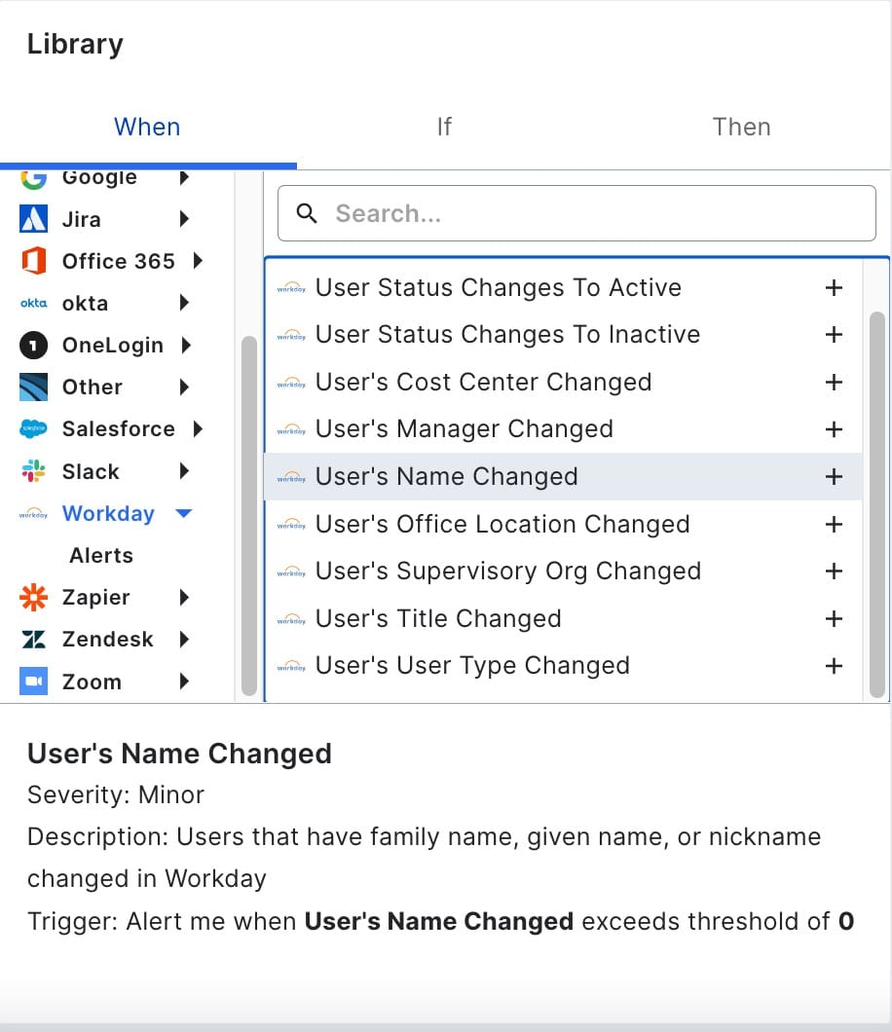Click the OneLogin logo icon
Image resolution: width=892 pixels, height=1032 pixels.
pos(33,345)
